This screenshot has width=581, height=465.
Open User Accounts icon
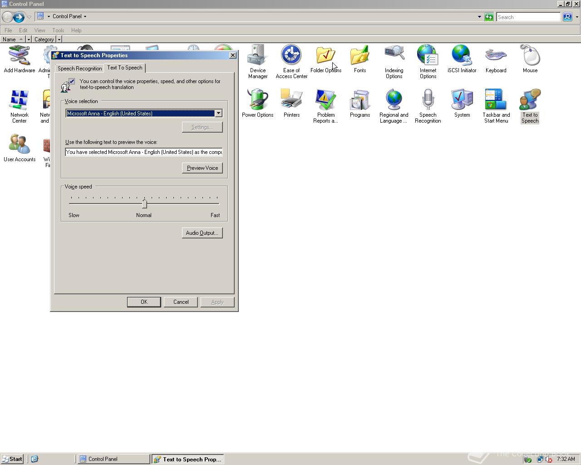click(x=20, y=148)
